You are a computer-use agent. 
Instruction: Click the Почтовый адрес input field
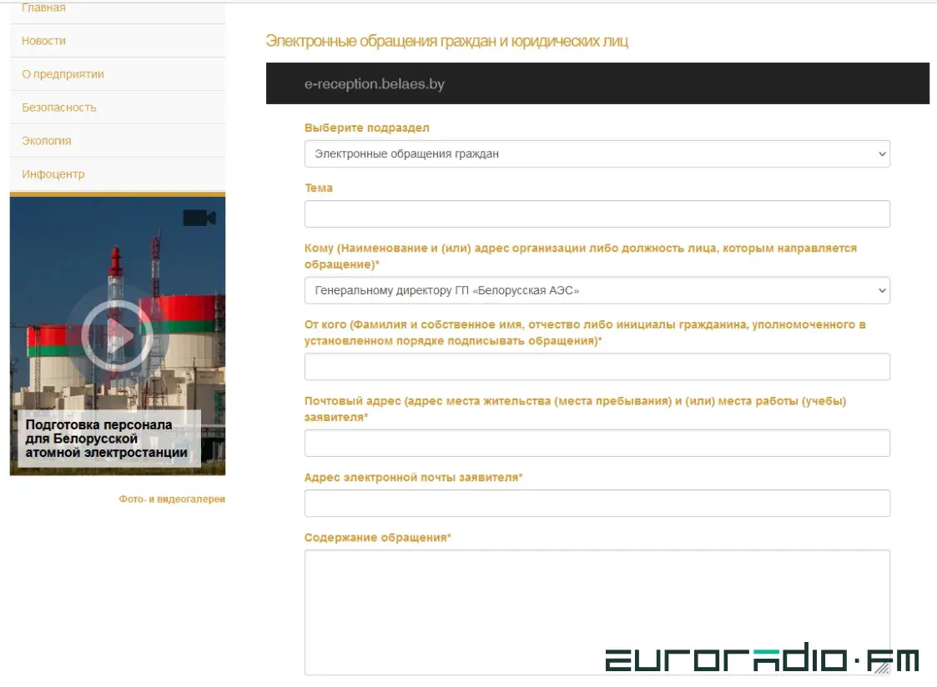pyautogui.click(x=597, y=444)
